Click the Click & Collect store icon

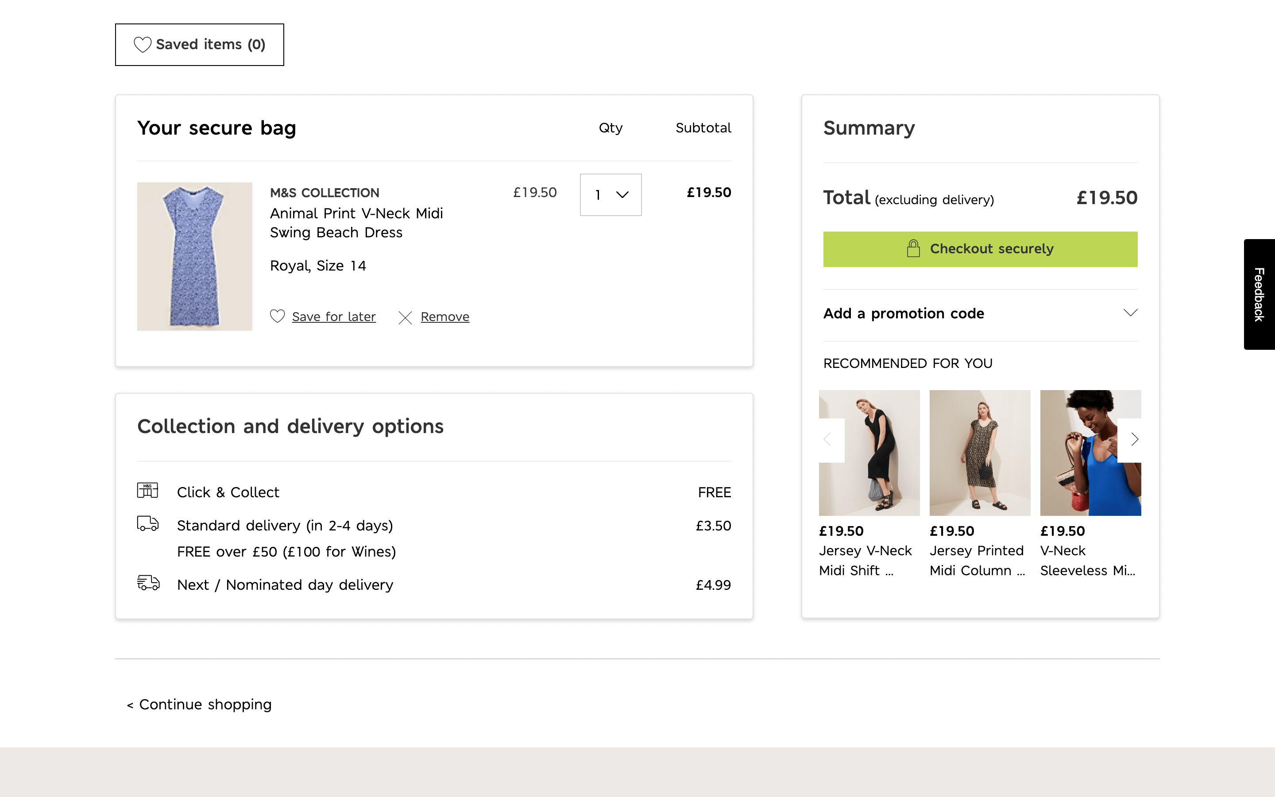147,490
